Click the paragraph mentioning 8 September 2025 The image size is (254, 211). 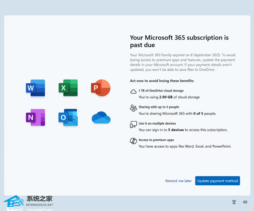[x=182, y=62]
